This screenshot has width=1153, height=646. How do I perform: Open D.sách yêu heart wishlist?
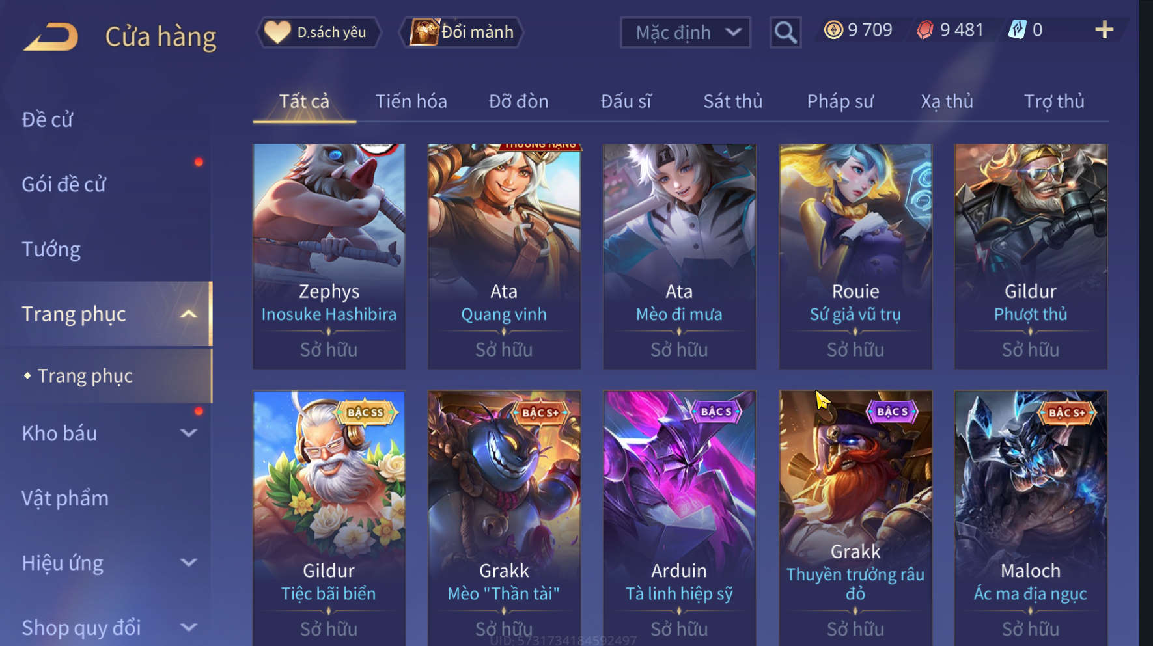[319, 32]
